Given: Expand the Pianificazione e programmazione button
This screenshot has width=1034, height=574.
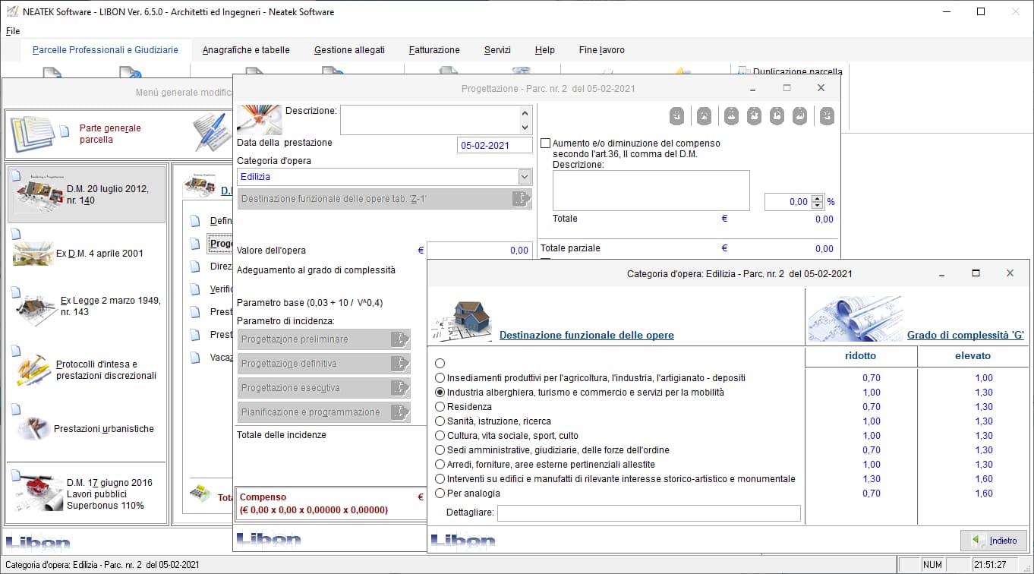Looking at the screenshot, I should [323, 412].
